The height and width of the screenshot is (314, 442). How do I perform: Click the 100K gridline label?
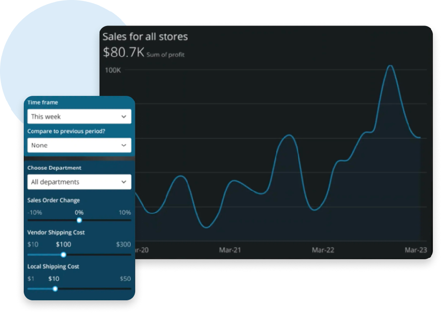[x=112, y=70]
